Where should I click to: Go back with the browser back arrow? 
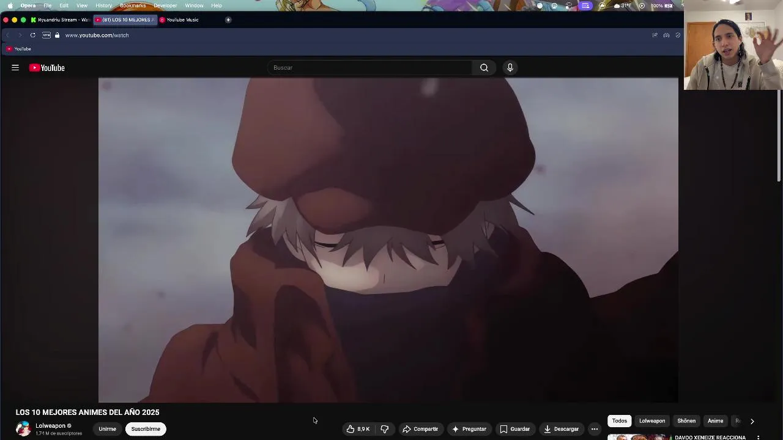(x=8, y=35)
